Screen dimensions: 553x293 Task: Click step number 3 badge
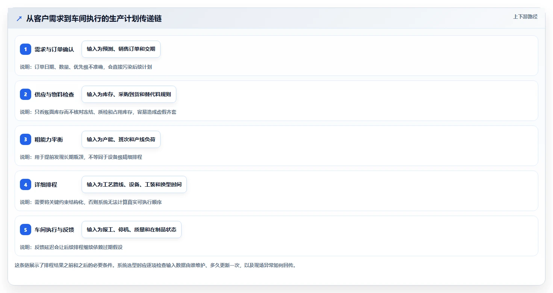[x=26, y=139]
